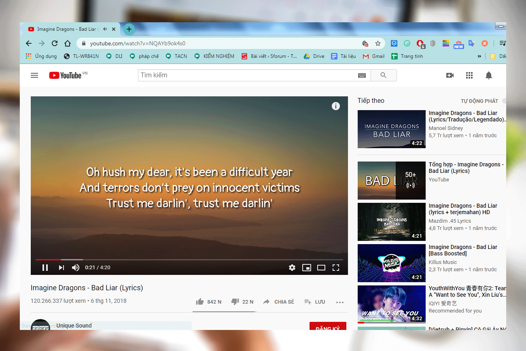Open the Google Translate extension
The height and width of the screenshot is (351, 526).
tap(471, 43)
